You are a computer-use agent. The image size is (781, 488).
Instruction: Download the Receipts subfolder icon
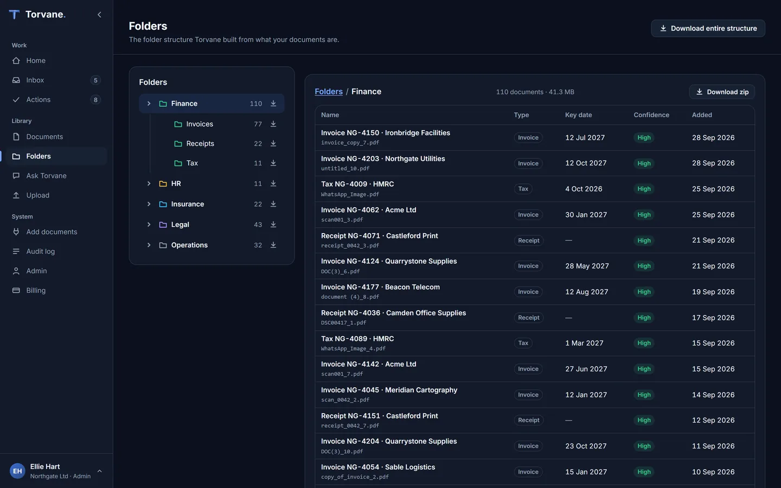tap(273, 144)
